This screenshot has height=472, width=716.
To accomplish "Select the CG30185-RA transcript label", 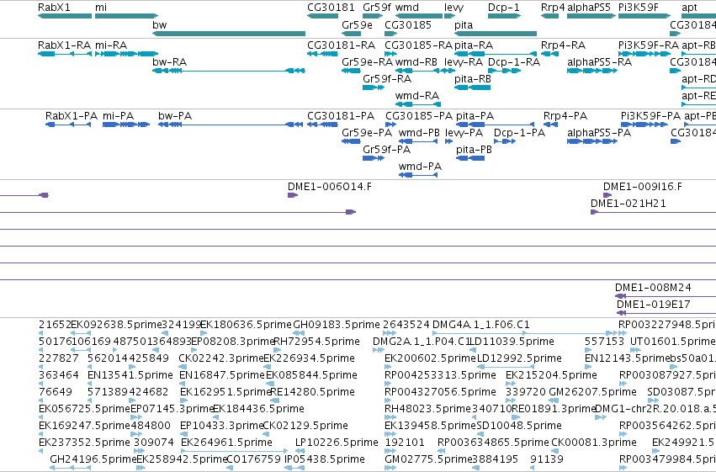I will 418,45.
